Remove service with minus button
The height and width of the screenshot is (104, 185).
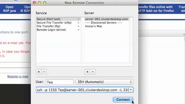(x=44, y=72)
